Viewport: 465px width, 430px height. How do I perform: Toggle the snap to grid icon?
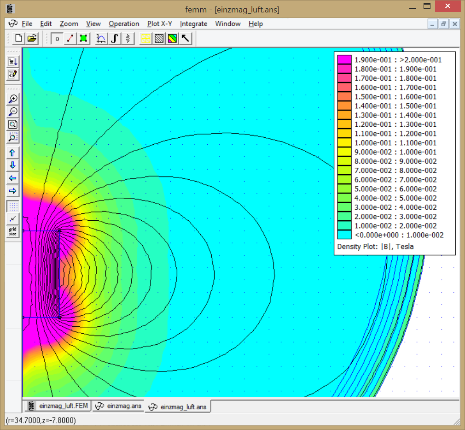pyautogui.click(x=13, y=219)
